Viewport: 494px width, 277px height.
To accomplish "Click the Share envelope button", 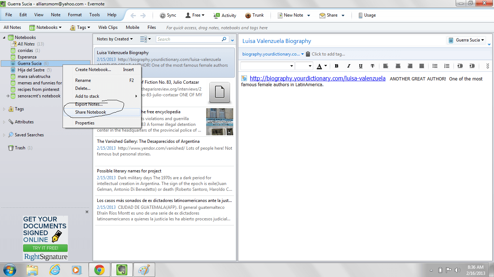I will tap(328, 15).
